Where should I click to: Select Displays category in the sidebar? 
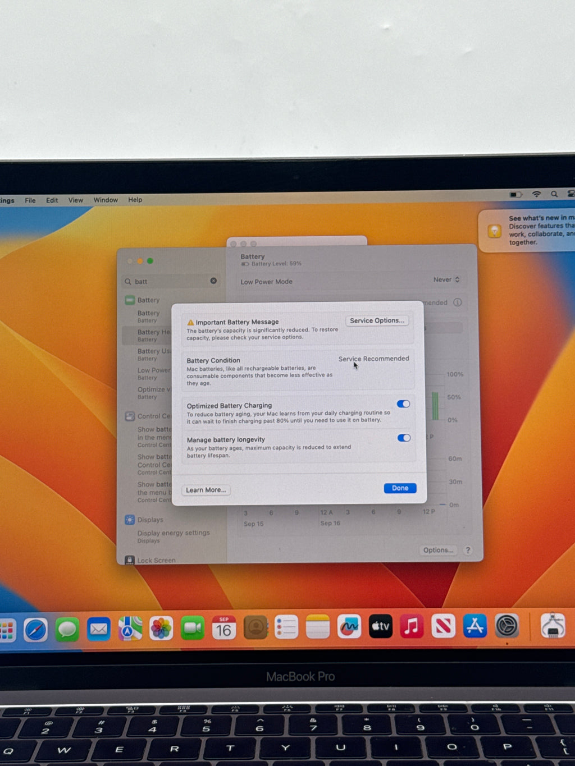click(x=144, y=520)
